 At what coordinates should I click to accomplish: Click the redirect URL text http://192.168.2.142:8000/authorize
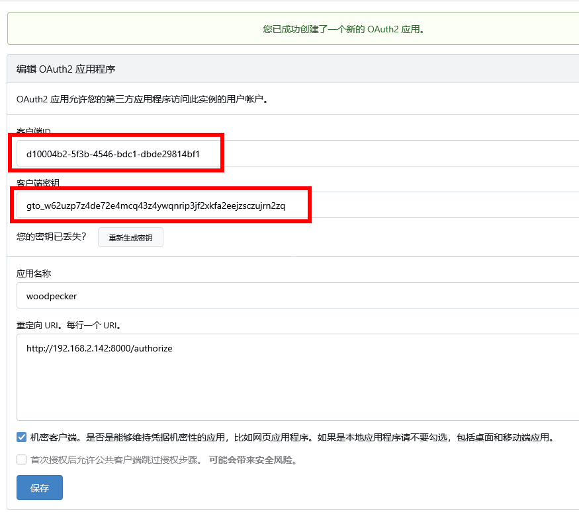click(x=99, y=348)
